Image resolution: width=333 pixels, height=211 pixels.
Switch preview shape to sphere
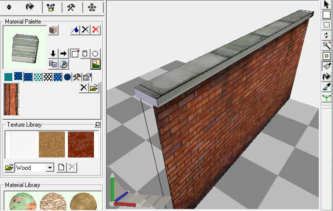pyautogui.click(x=96, y=53)
